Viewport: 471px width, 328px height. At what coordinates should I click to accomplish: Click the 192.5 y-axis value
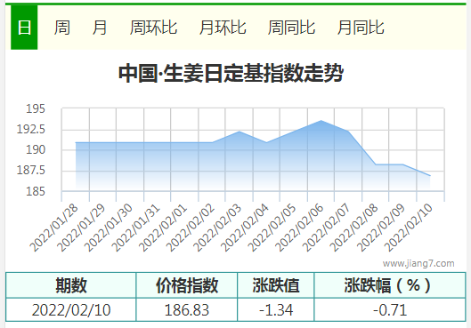point(30,129)
